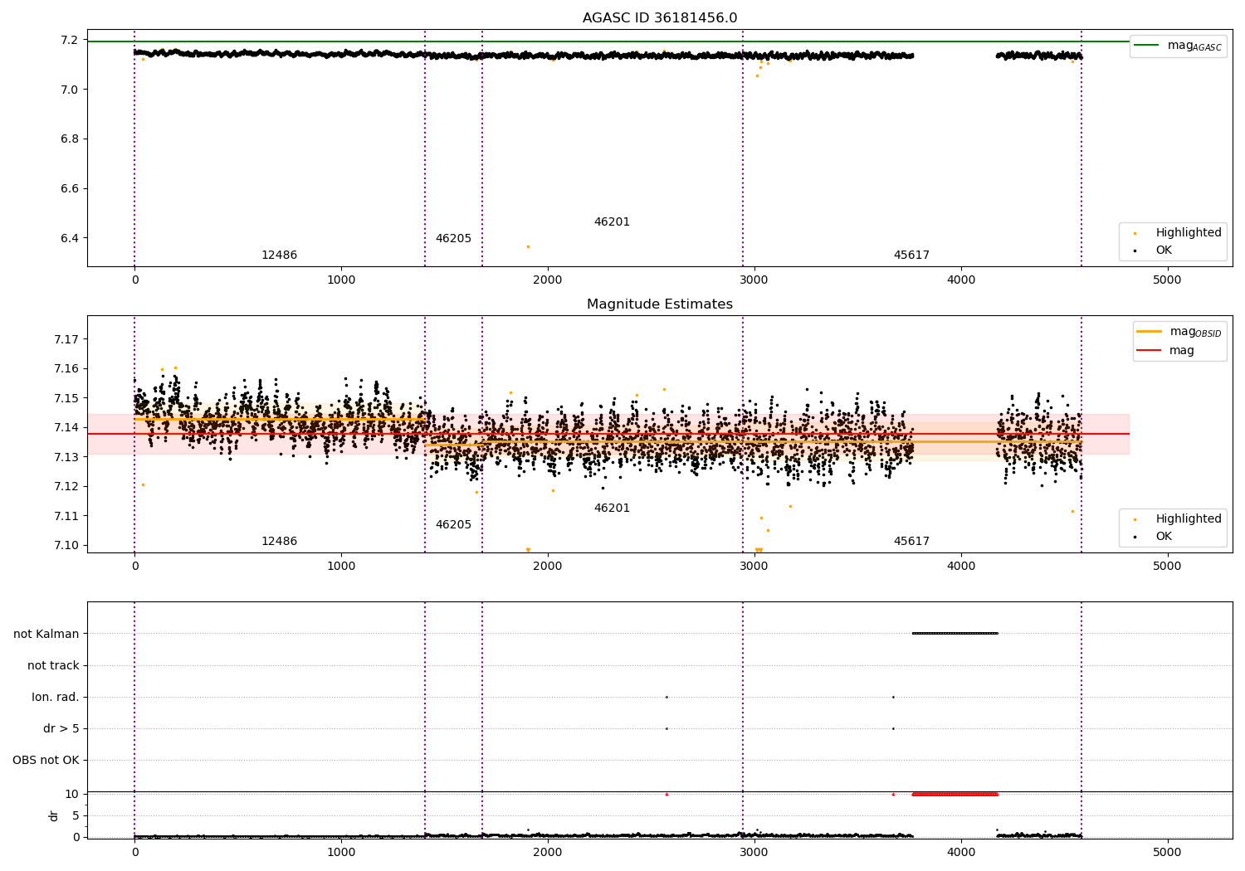Click the 4000 x-tick under middle plot
The height and width of the screenshot is (871, 1245).
[961, 567]
